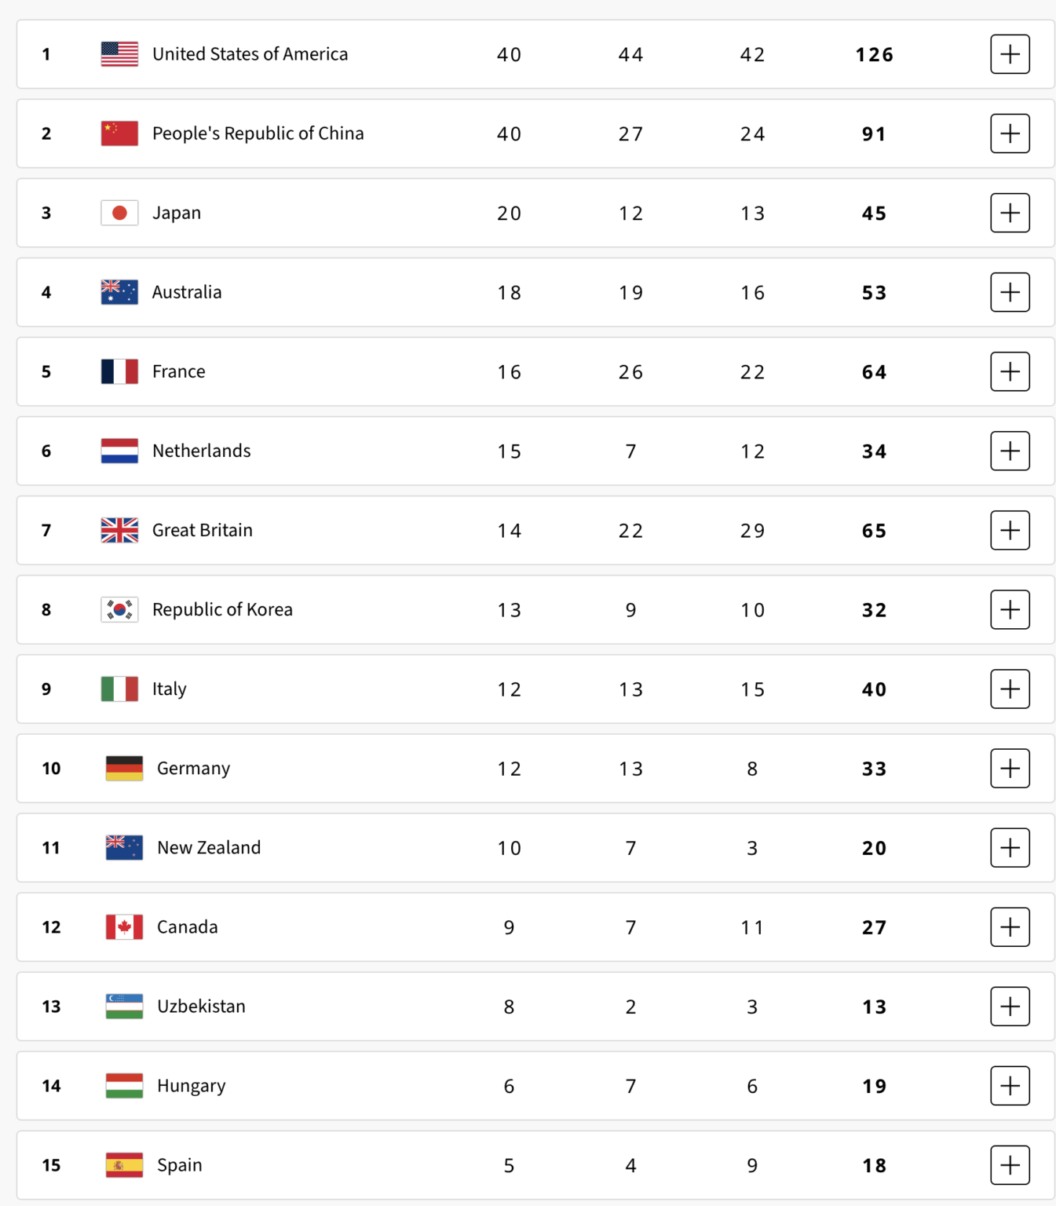
Task: Click the Japan flag icon
Action: point(119,213)
